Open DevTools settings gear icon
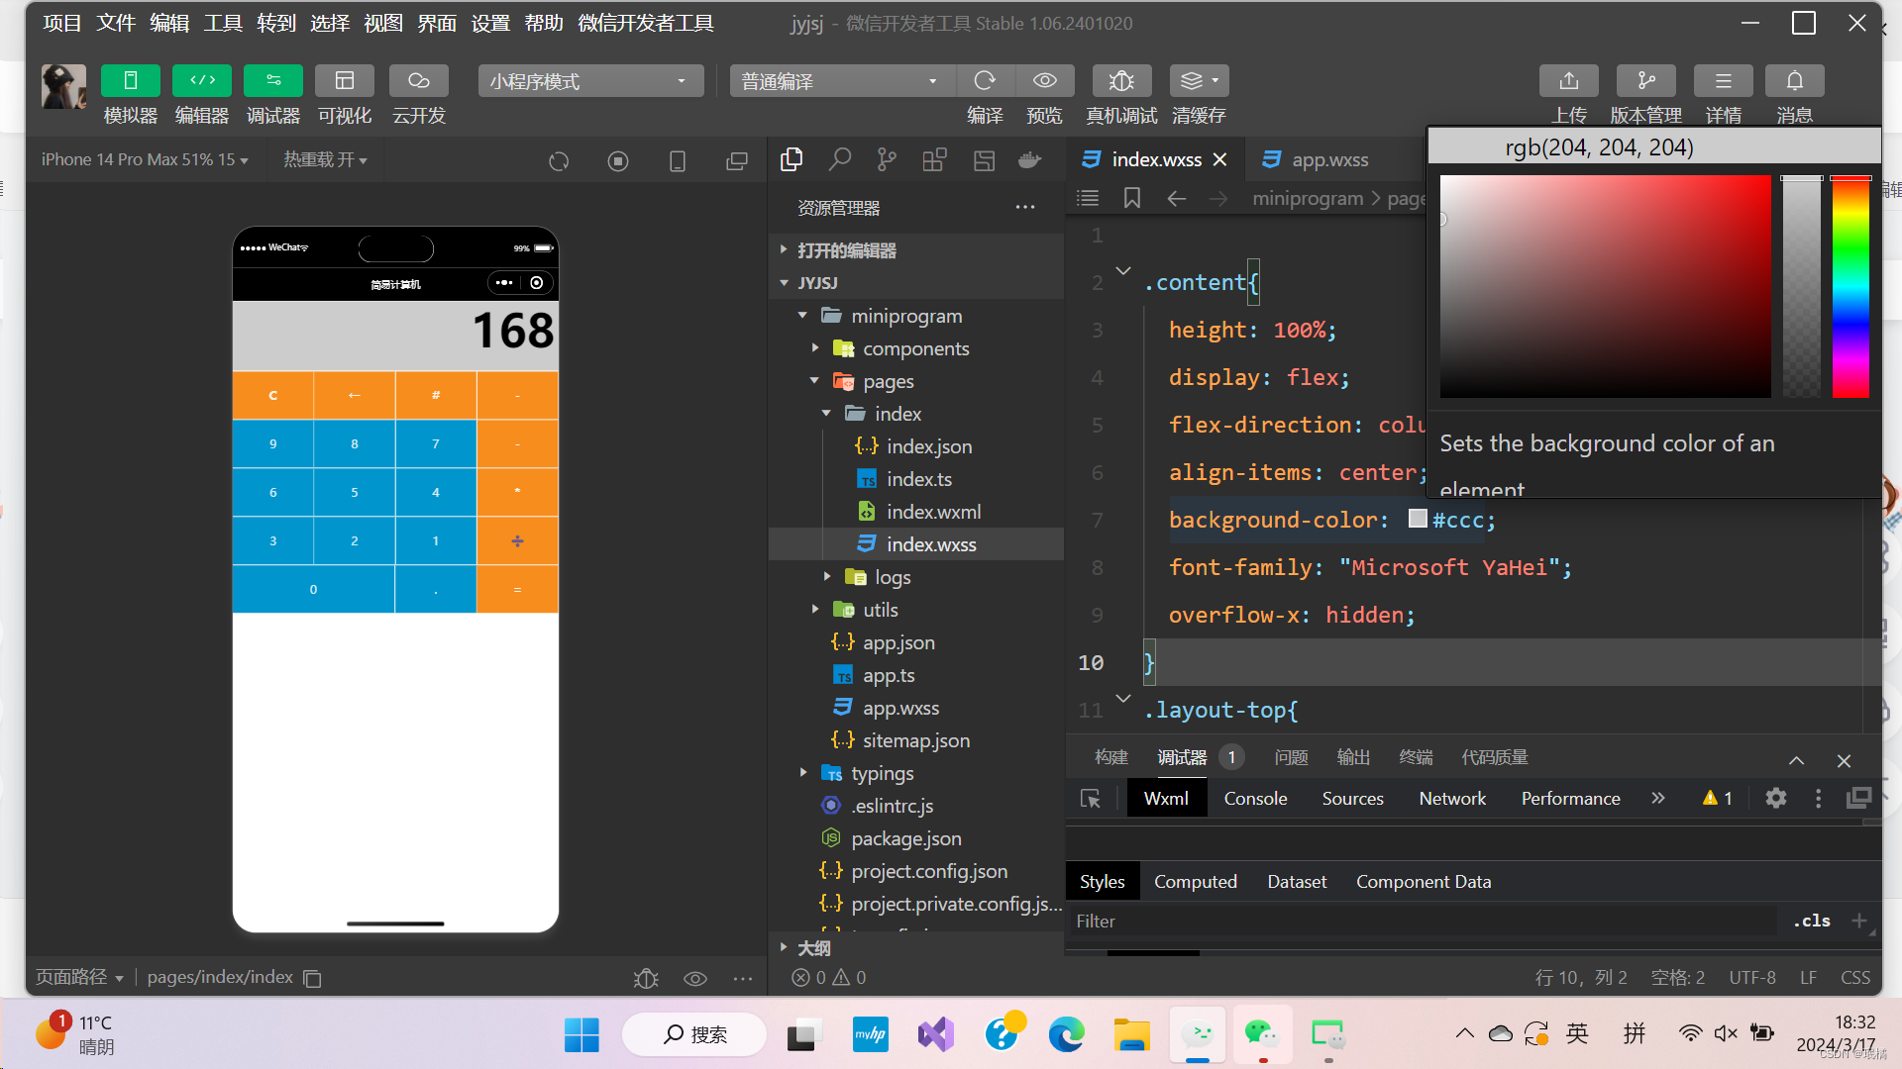1902x1069 pixels. [x=1775, y=798]
